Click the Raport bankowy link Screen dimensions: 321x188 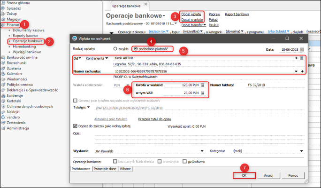point(237,14)
